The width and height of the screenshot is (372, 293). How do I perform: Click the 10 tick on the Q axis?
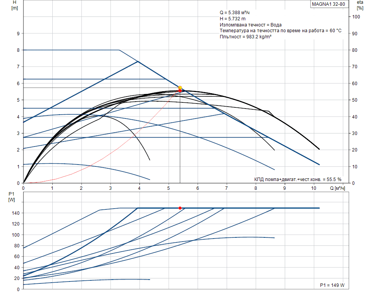coord(314,188)
